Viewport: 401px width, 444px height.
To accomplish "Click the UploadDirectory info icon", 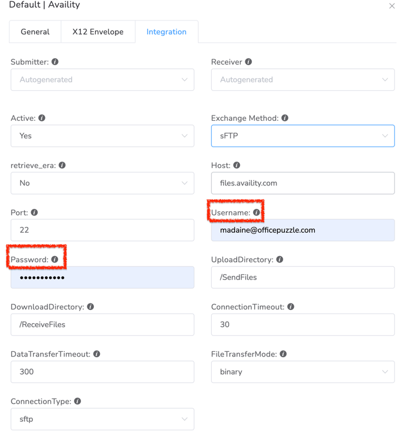I will 280,260.
